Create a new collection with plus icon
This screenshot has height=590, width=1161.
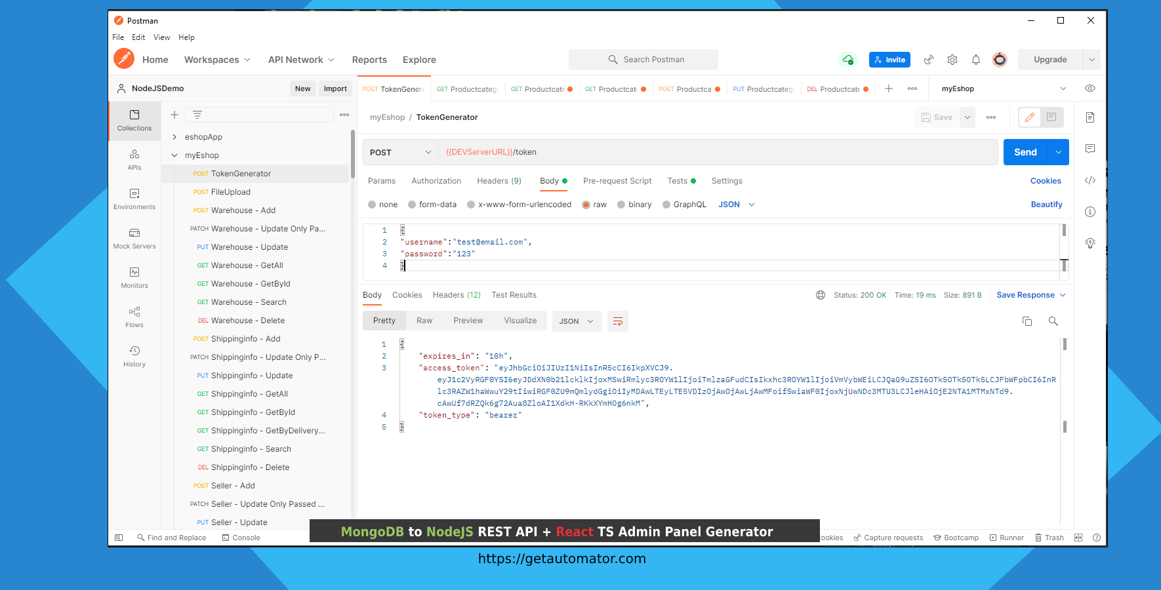point(174,115)
